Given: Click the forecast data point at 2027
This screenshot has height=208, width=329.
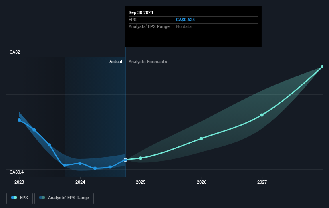Looking at the screenshot, I should coord(262,115).
